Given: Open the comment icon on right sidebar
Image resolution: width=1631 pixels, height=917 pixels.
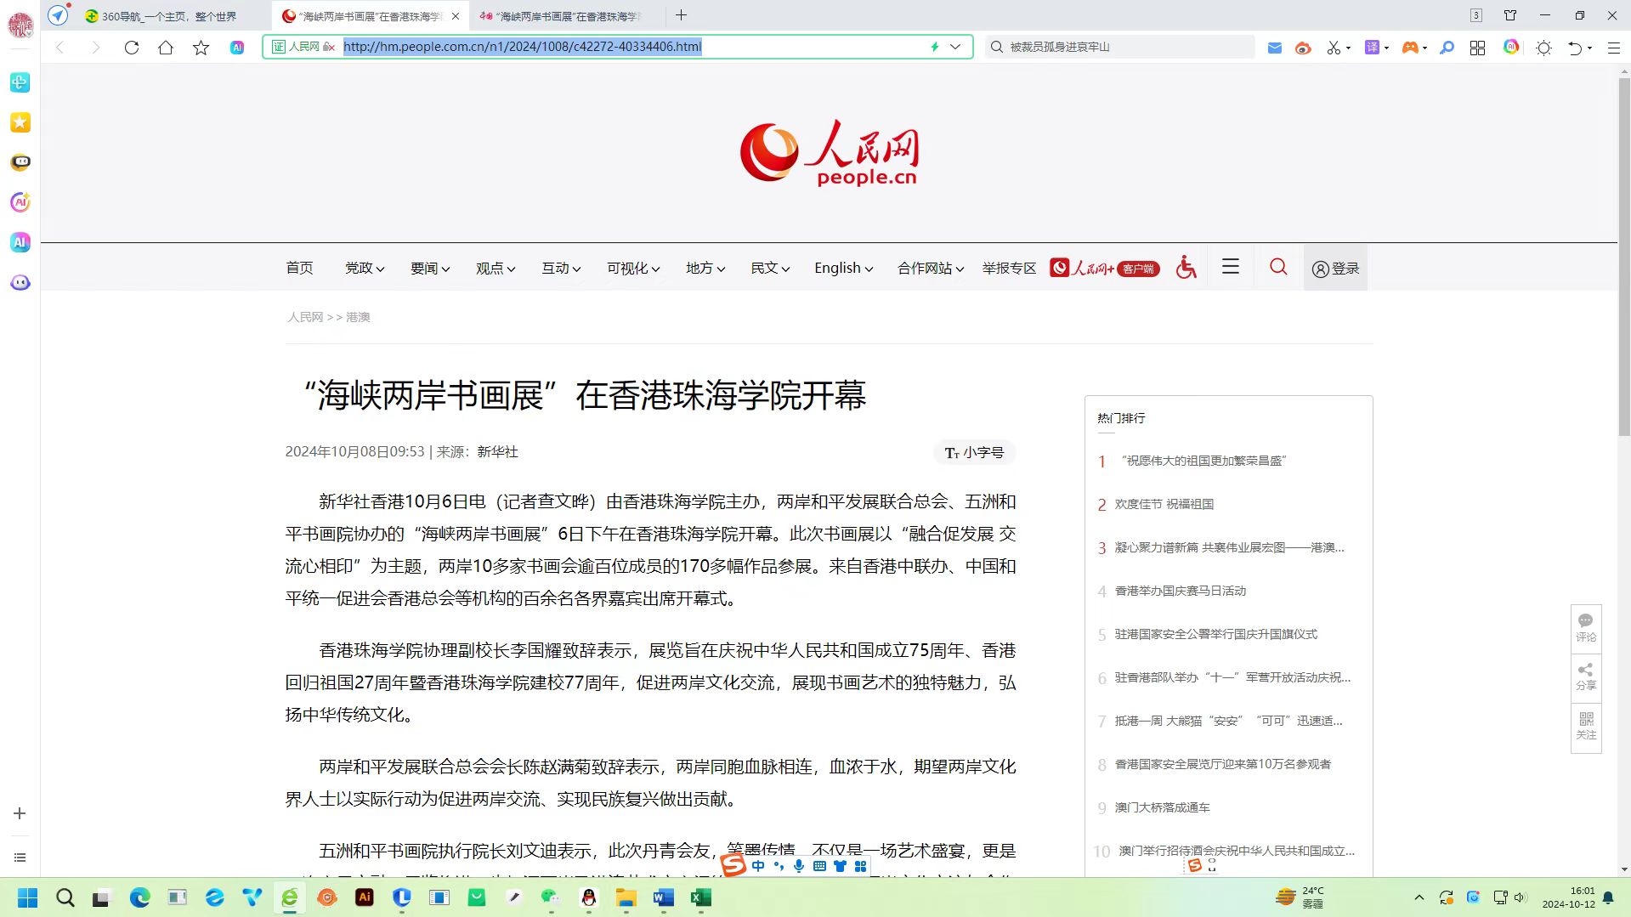Looking at the screenshot, I should click(x=1586, y=627).
